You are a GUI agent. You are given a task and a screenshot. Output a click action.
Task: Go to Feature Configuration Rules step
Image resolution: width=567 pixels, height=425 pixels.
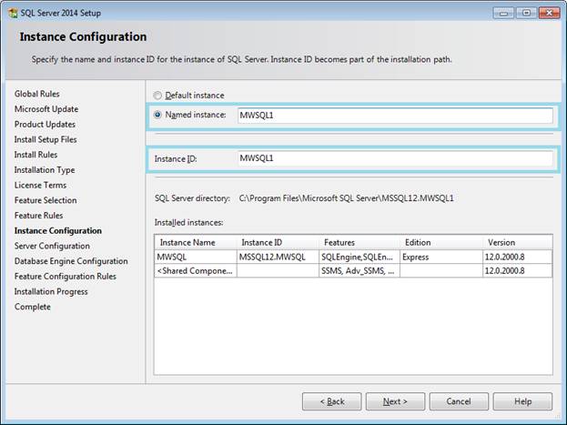click(66, 276)
